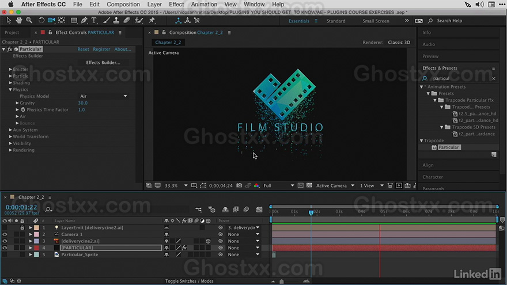The width and height of the screenshot is (507, 285).
Task: Select the Pan Behind anchor tool
Action: click(62, 20)
